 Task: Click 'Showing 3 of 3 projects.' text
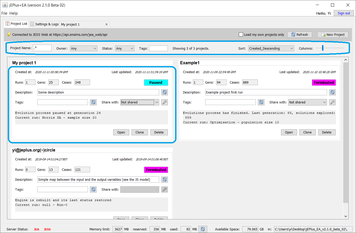click(191, 48)
